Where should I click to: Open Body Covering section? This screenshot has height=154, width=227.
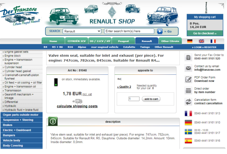22,146
